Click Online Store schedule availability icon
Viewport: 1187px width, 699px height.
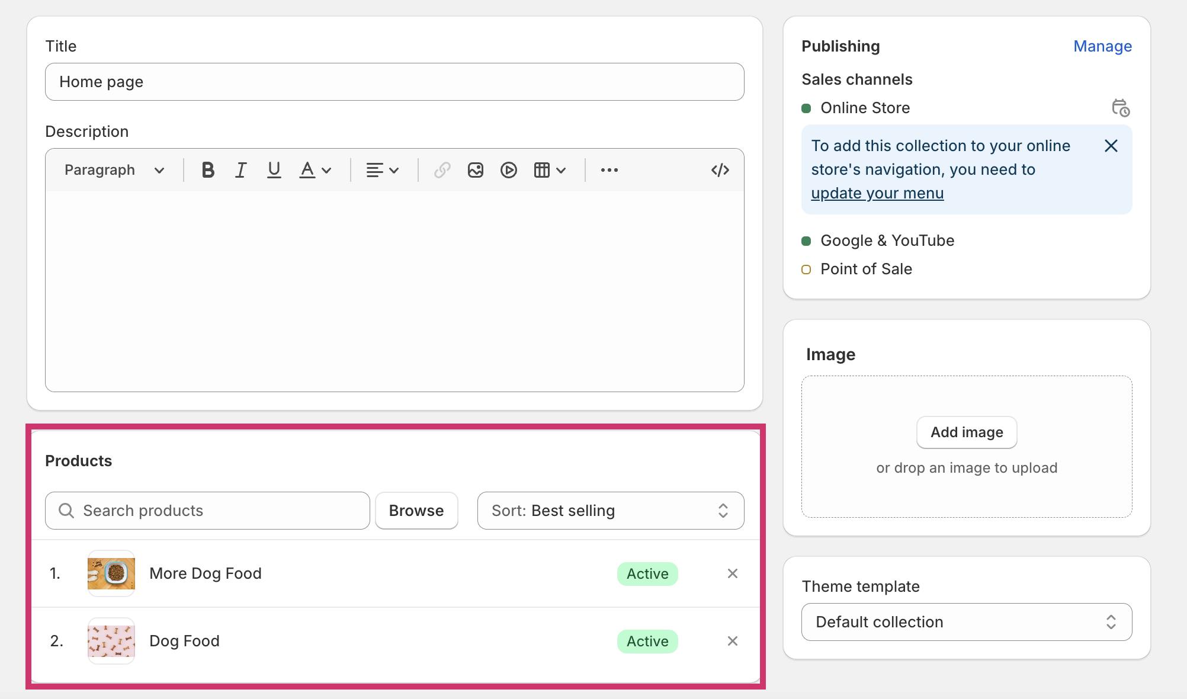point(1120,108)
